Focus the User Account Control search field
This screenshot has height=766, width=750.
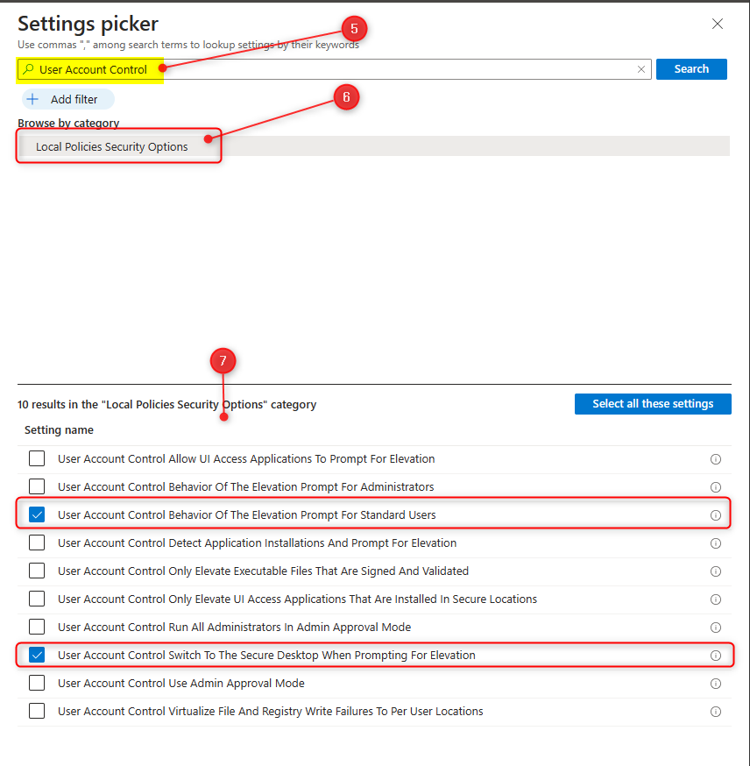(334, 69)
